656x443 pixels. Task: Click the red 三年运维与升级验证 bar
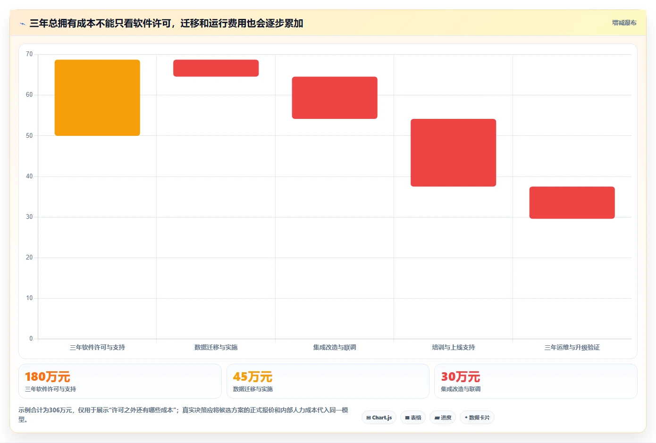pos(572,203)
